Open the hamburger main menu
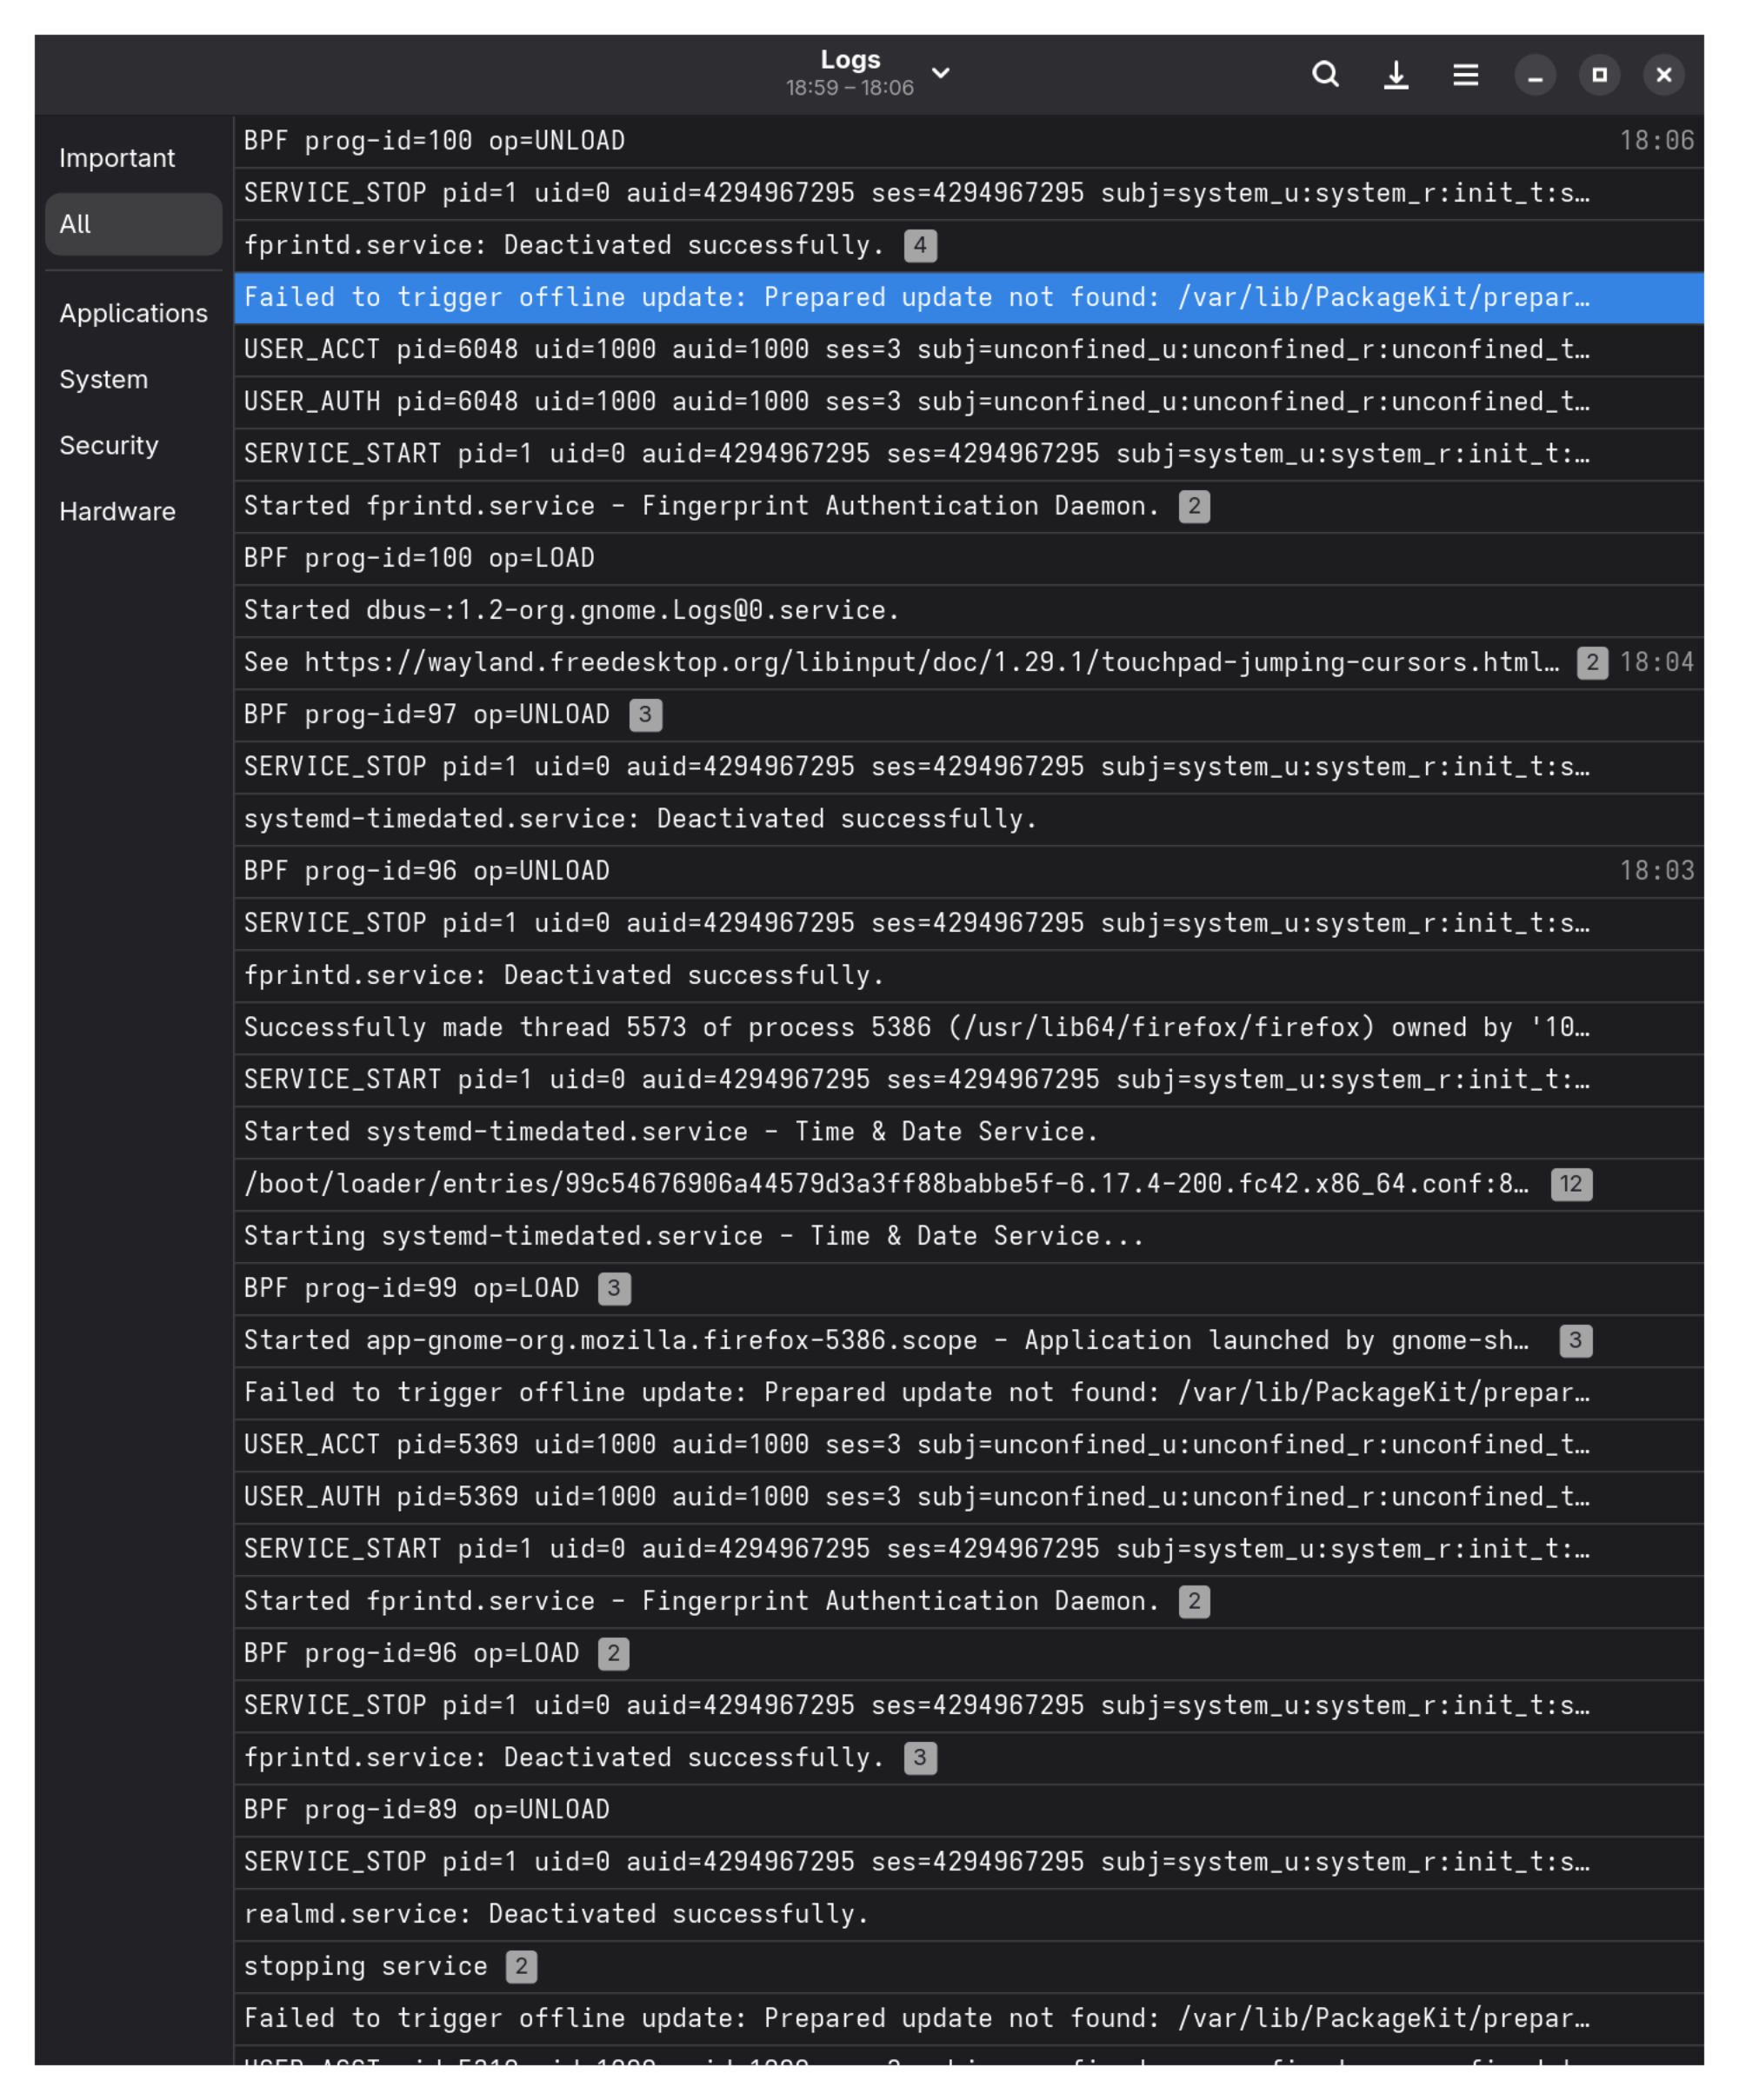This screenshot has width=1739, height=2100. point(1466,75)
